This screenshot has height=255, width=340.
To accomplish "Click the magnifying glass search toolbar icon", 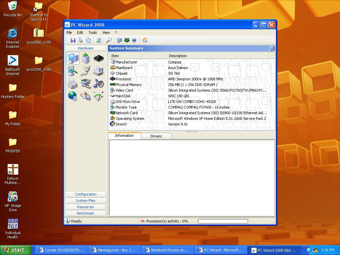I will (109, 40).
